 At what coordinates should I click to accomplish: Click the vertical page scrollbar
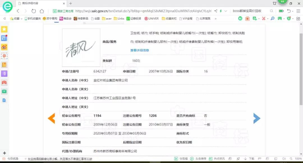tap(301, 69)
